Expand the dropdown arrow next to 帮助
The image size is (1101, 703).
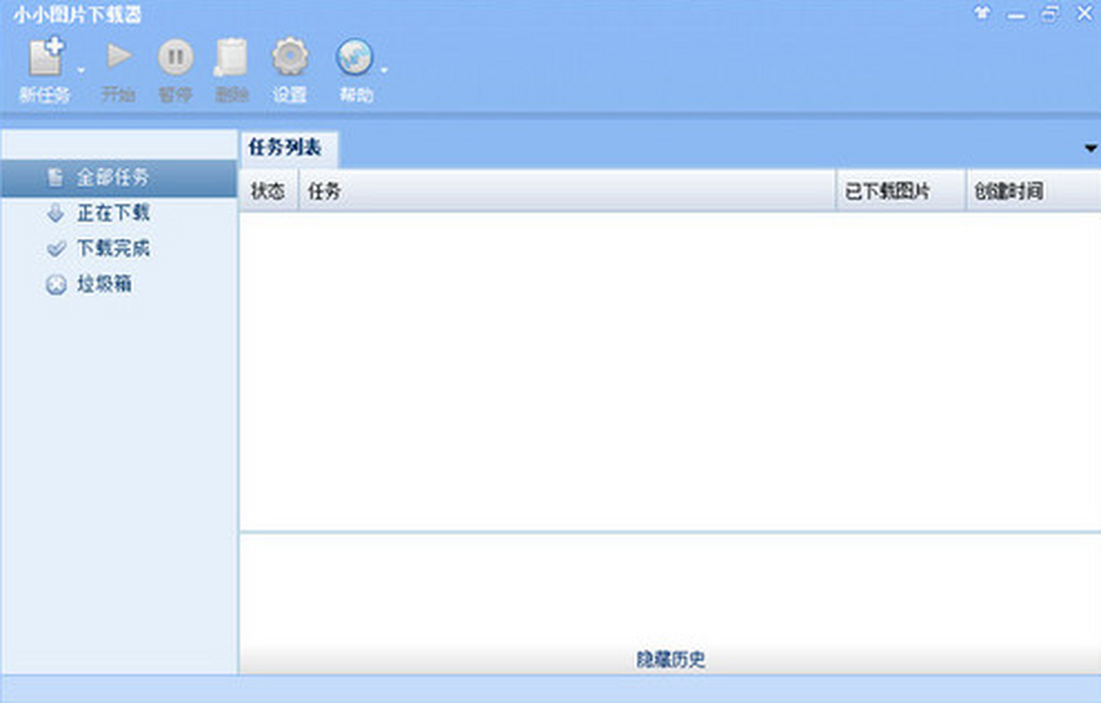click(384, 70)
